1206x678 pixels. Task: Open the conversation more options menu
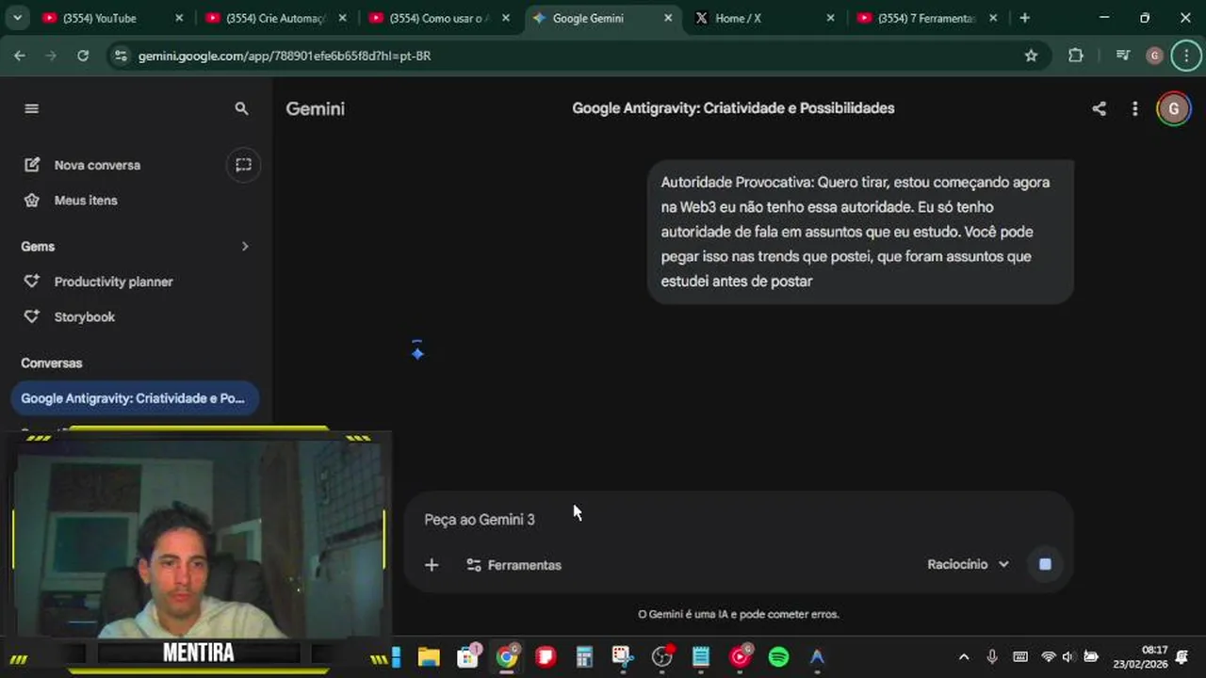pyautogui.click(x=1134, y=108)
